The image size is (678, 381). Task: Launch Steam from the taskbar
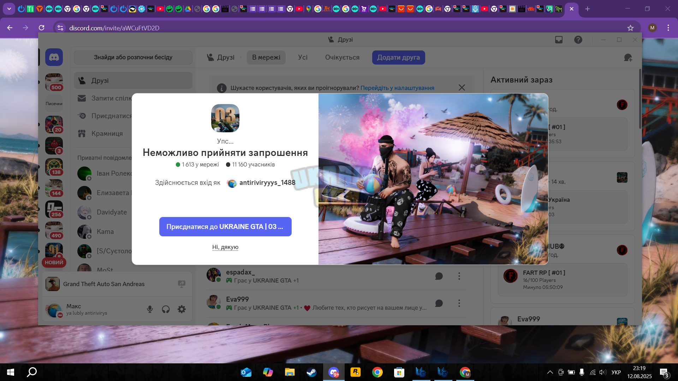click(x=311, y=372)
